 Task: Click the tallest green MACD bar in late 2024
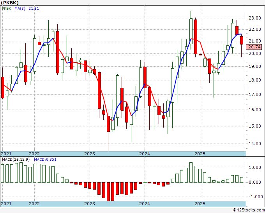click(191, 172)
